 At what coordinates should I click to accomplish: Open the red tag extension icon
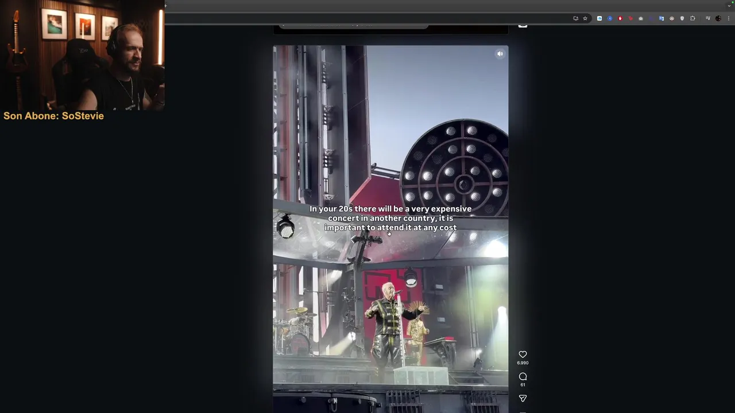point(630,18)
